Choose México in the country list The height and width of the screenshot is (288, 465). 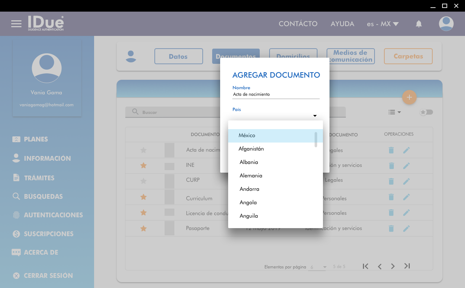tap(247, 135)
